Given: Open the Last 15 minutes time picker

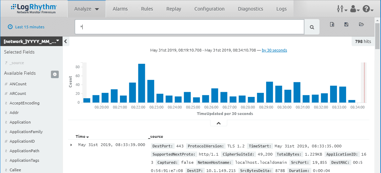Looking at the screenshot, I should [30, 27].
